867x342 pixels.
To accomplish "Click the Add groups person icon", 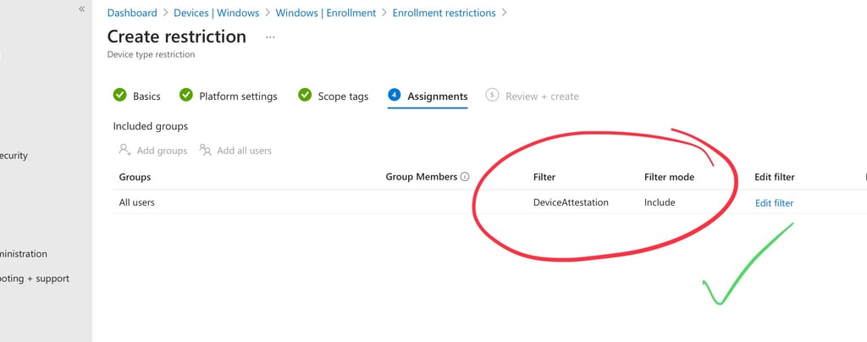I will (124, 150).
